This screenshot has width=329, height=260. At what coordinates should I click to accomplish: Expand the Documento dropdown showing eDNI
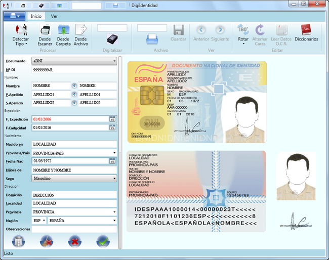pos(114,61)
